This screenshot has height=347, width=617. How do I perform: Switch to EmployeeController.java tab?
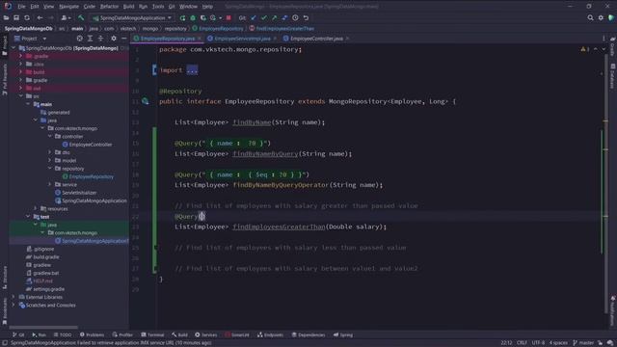[x=316, y=39]
